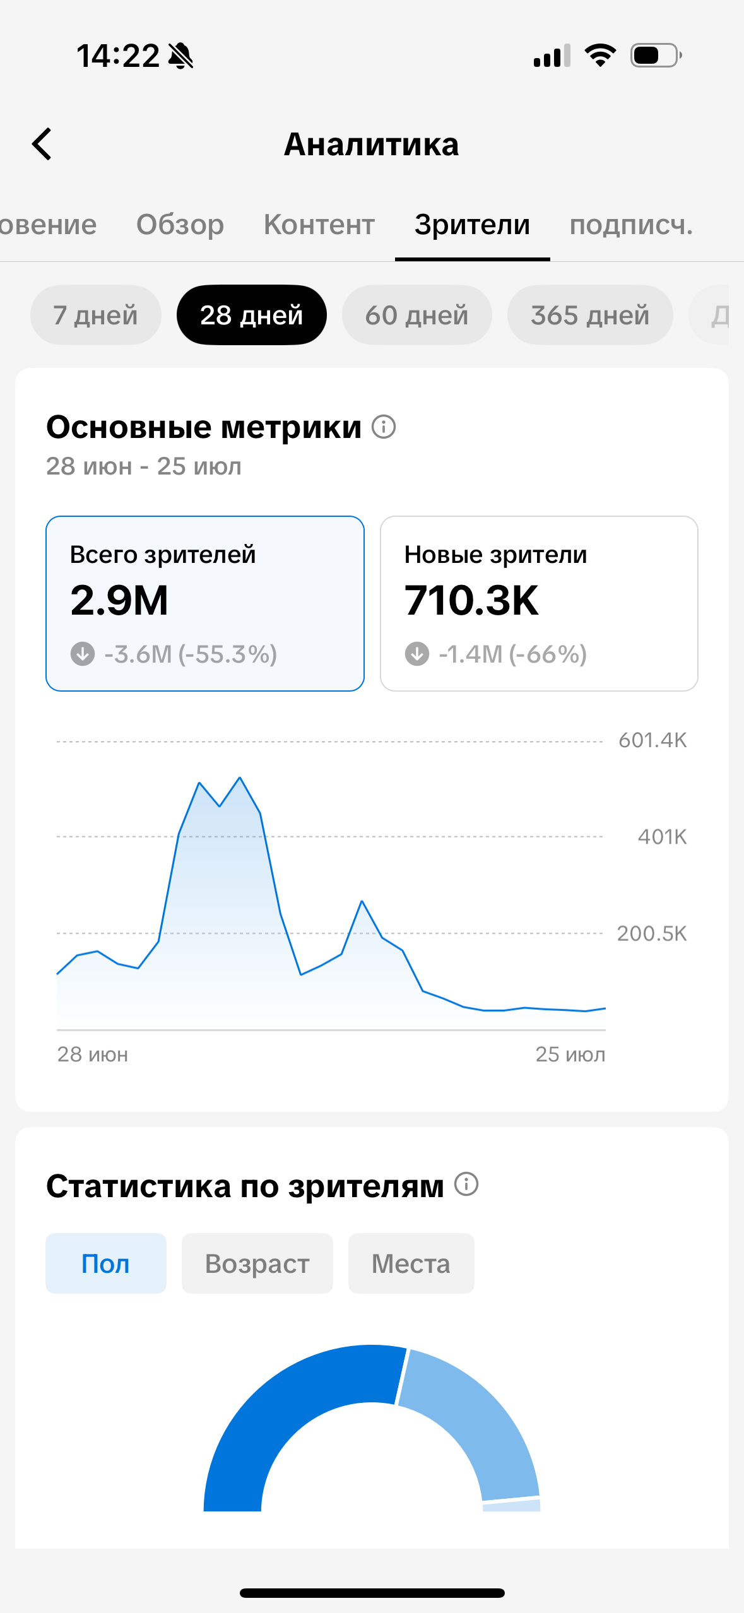
Task: Tap the 14:22 clock in status bar
Action: [x=118, y=56]
